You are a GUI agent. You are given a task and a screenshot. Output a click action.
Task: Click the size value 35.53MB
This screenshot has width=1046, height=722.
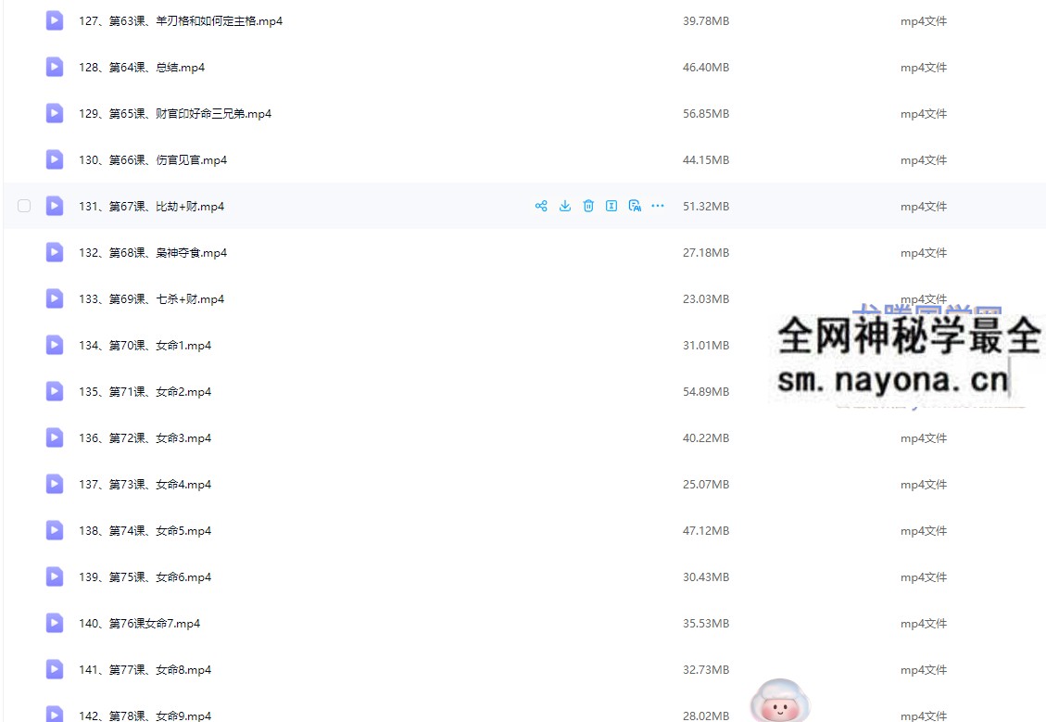coord(706,623)
